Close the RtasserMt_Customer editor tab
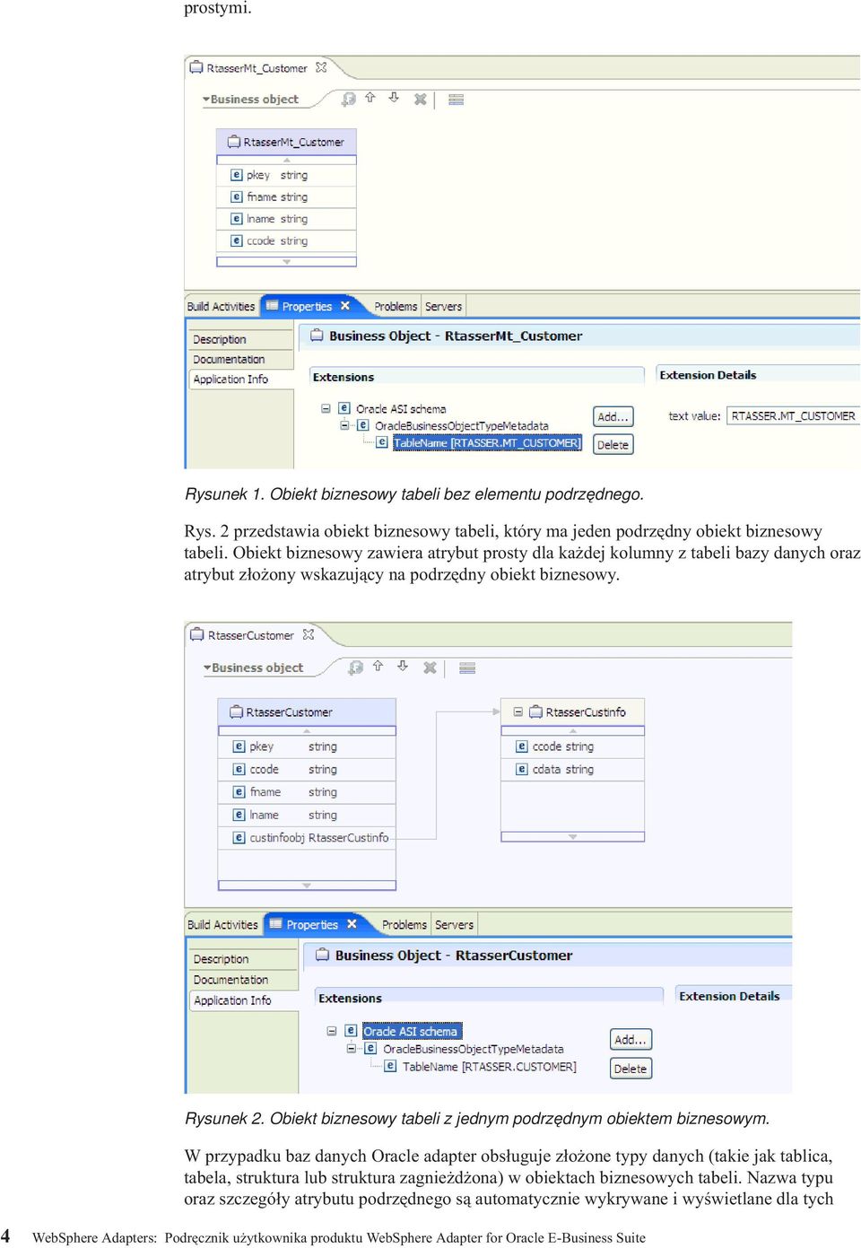 click(321, 67)
